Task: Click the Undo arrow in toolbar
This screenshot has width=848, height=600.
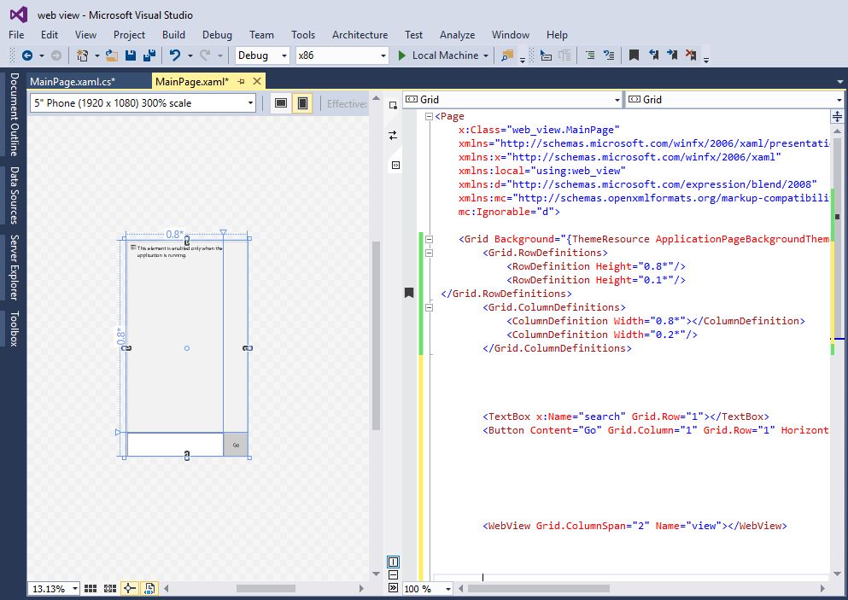Action: pos(174,55)
